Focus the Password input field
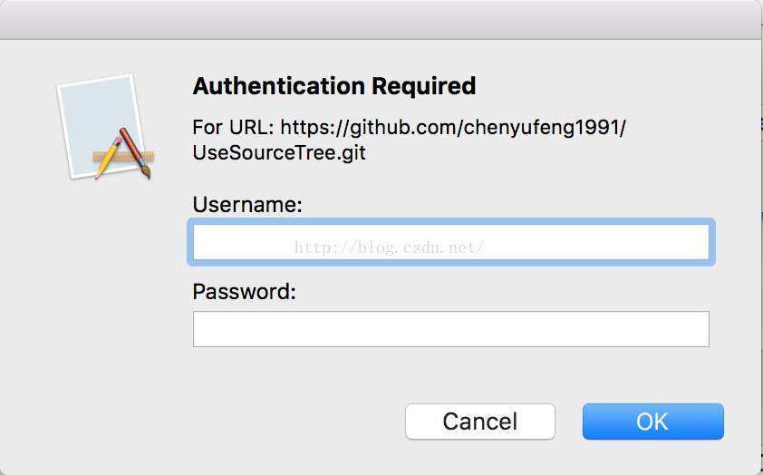Viewport: 763px width, 475px height. [450, 329]
